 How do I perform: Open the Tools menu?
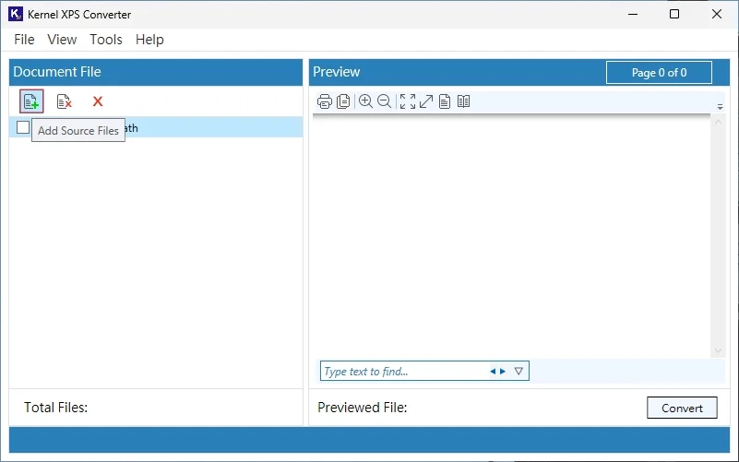106,40
